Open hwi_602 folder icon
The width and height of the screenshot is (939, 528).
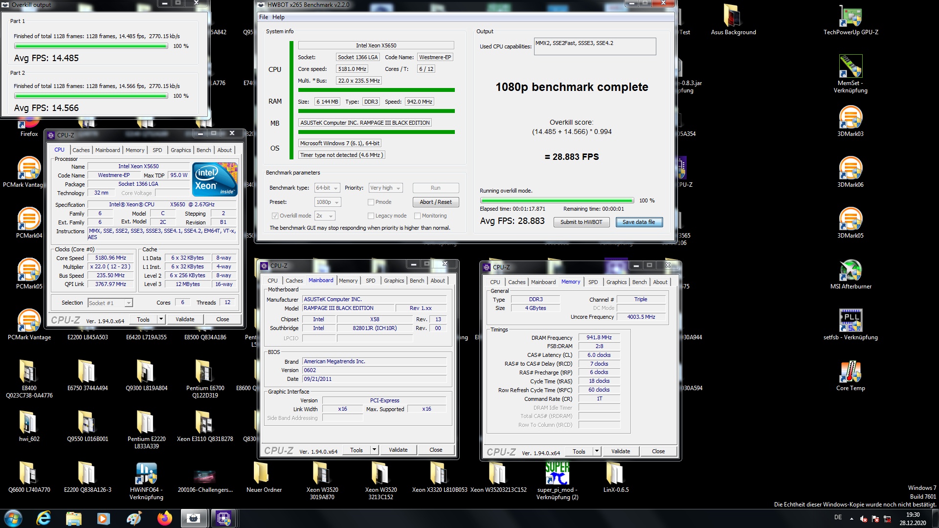[x=29, y=426]
